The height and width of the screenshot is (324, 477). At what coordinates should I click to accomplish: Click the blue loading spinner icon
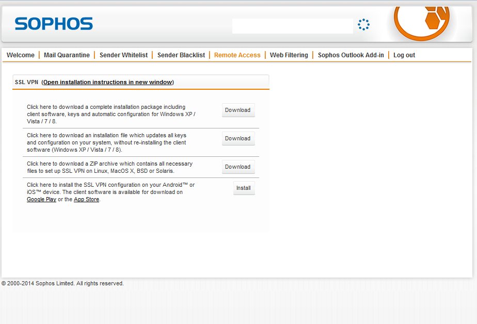pos(363,25)
